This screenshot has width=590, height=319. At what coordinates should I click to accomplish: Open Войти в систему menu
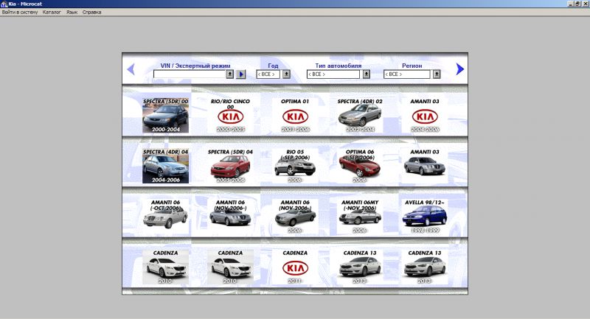pyautogui.click(x=20, y=12)
